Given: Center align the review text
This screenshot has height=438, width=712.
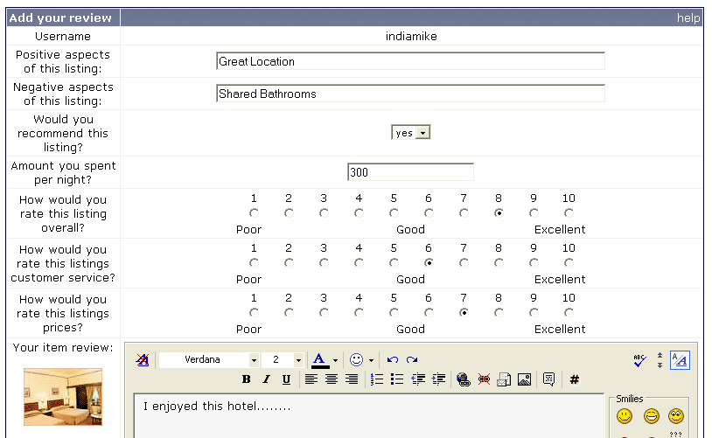Looking at the screenshot, I should tap(332, 379).
